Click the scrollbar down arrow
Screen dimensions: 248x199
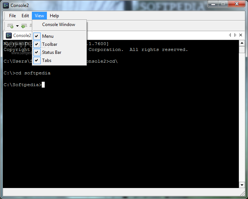pyautogui.click(x=242, y=185)
